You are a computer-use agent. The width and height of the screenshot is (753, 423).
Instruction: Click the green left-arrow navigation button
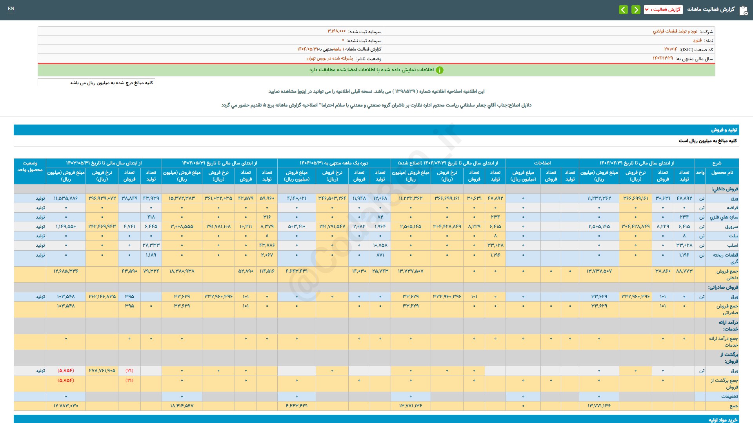click(x=623, y=9)
